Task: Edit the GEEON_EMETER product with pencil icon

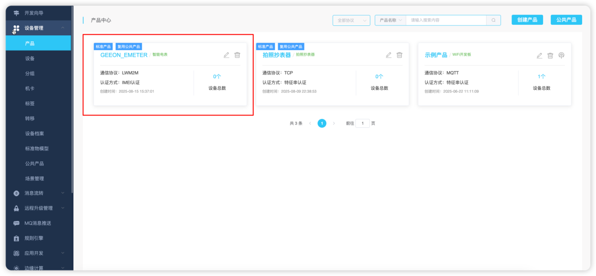Action: tap(227, 55)
